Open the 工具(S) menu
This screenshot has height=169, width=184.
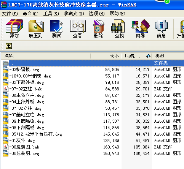click(51, 14)
